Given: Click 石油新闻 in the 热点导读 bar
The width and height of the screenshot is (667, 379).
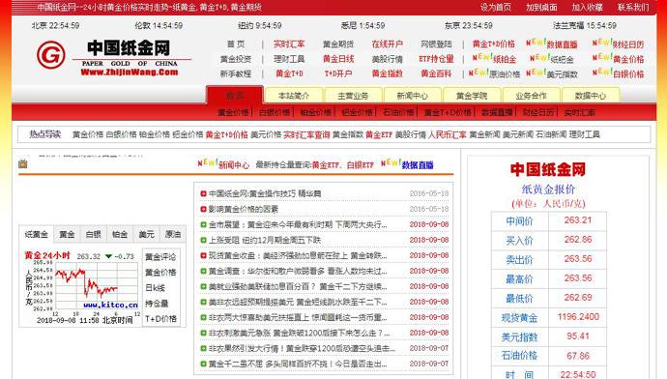Looking at the screenshot, I should click(x=551, y=134).
